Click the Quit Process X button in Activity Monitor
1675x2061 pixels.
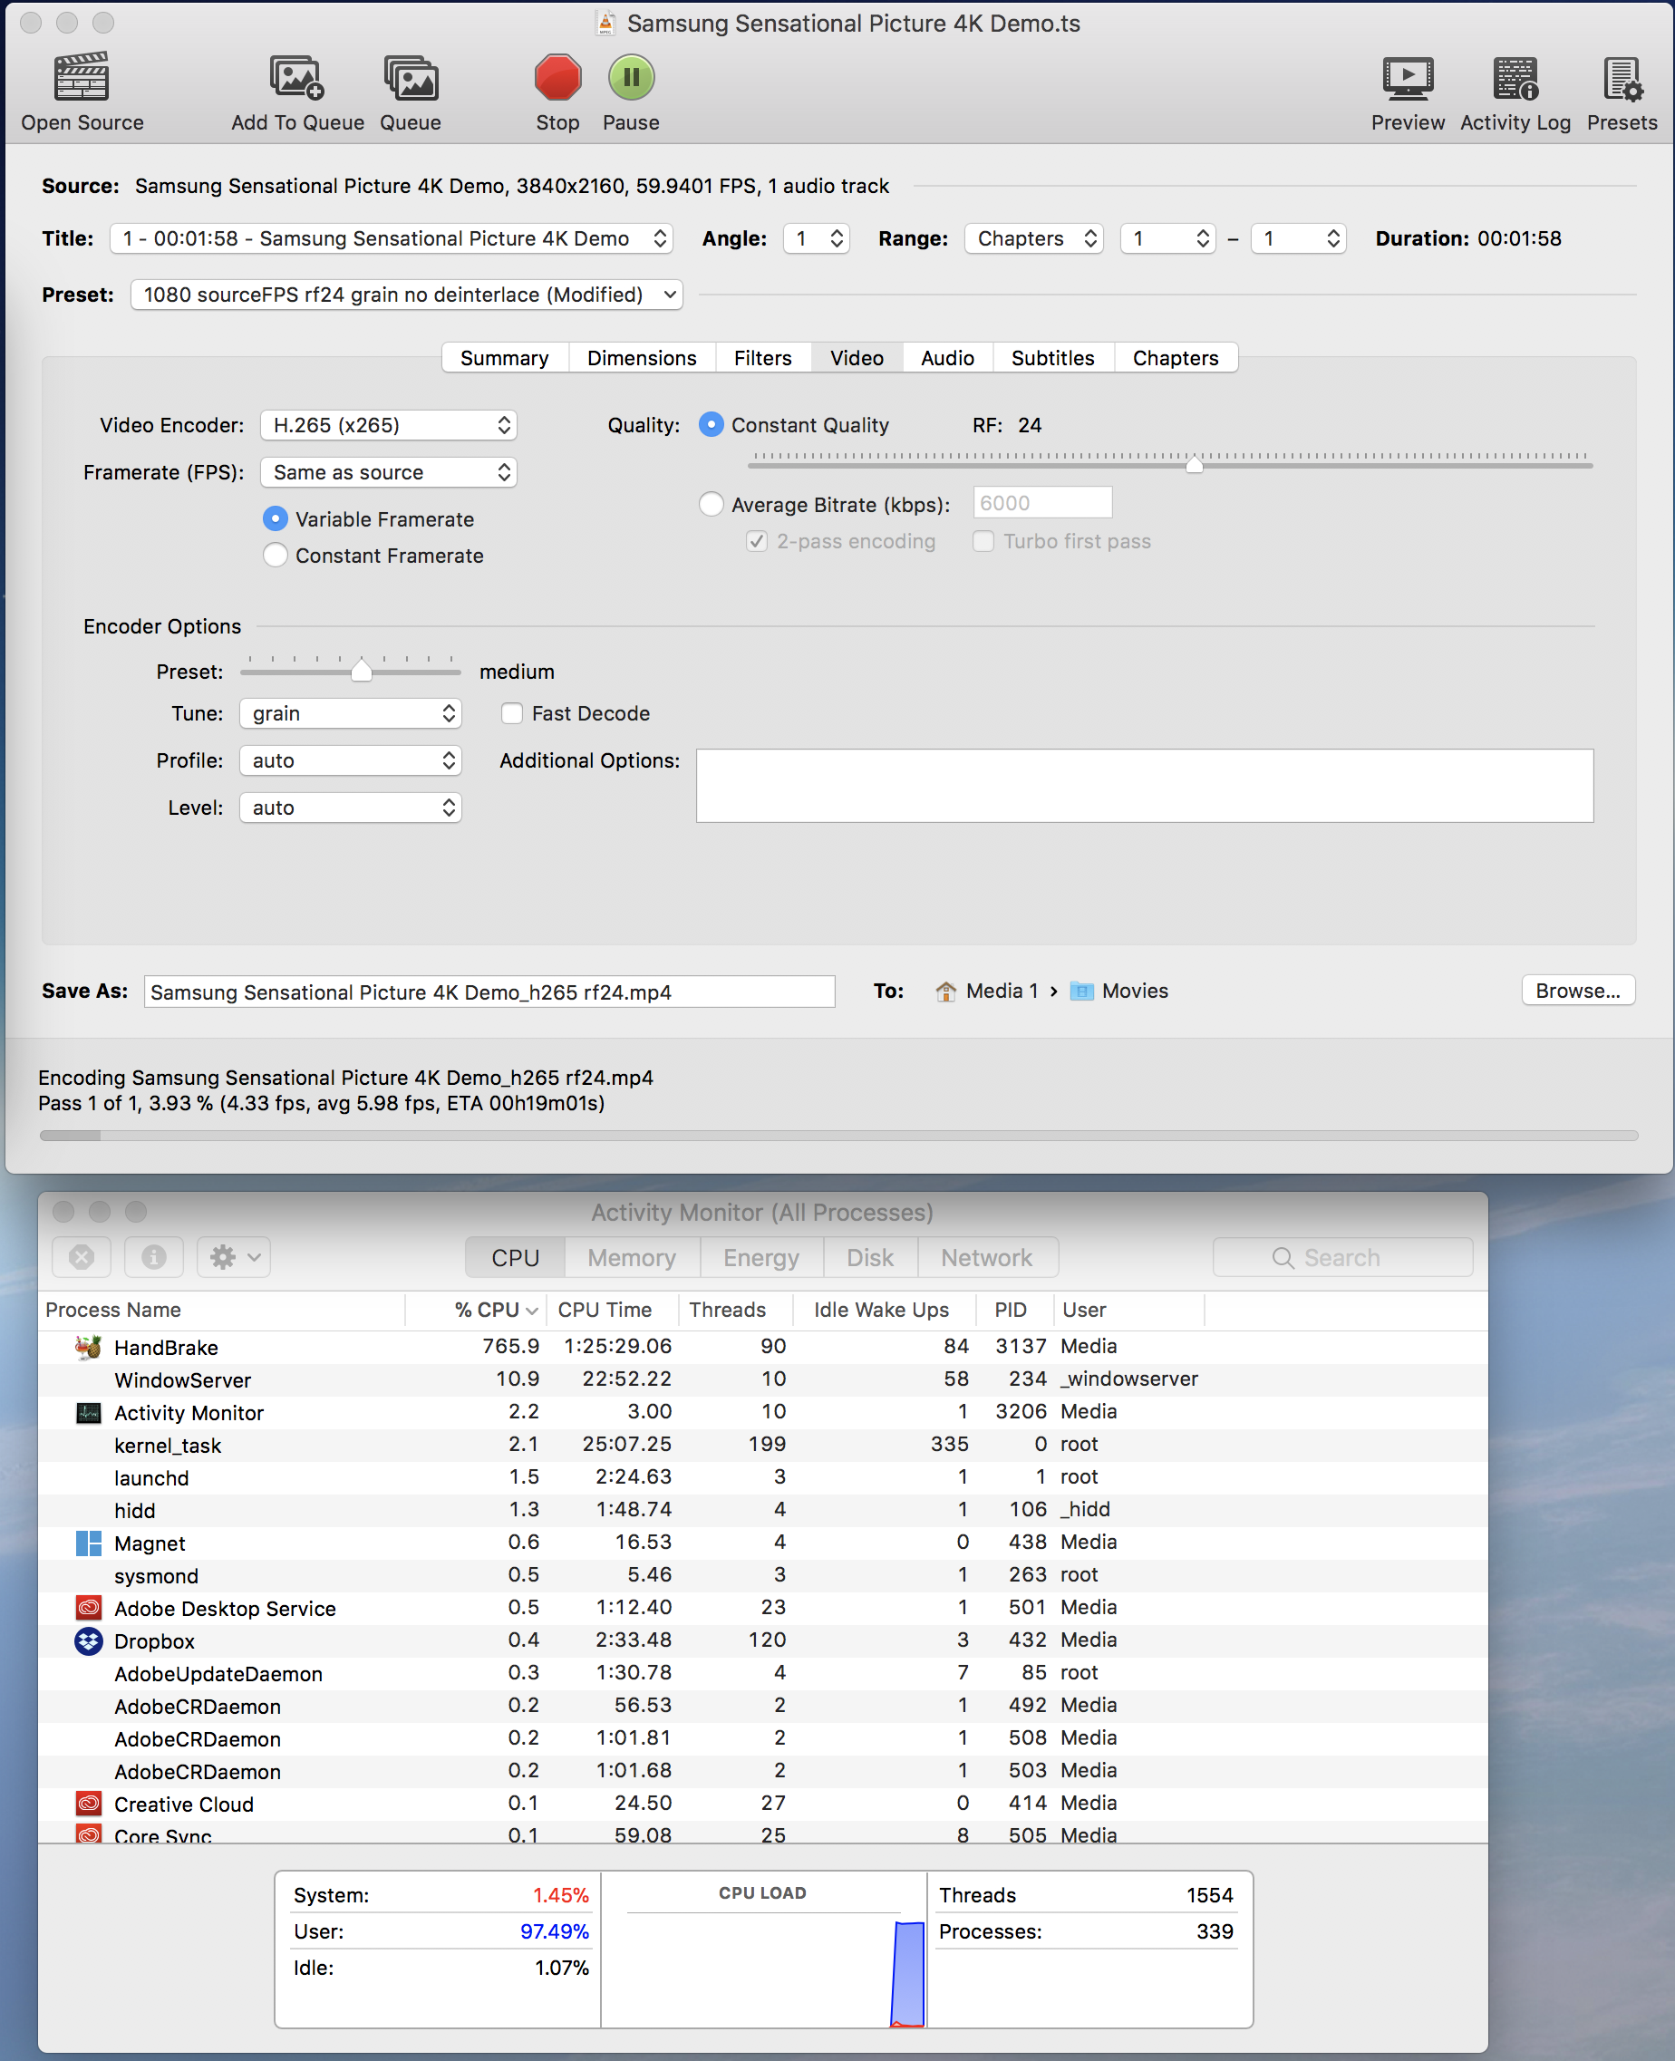coord(82,1257)
